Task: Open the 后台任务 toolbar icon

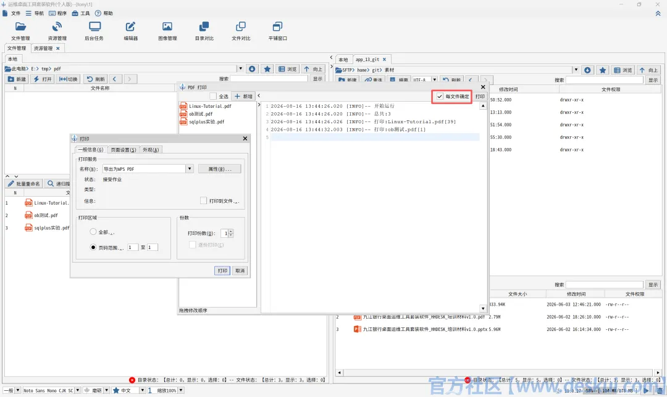Action: coord(94,31)
